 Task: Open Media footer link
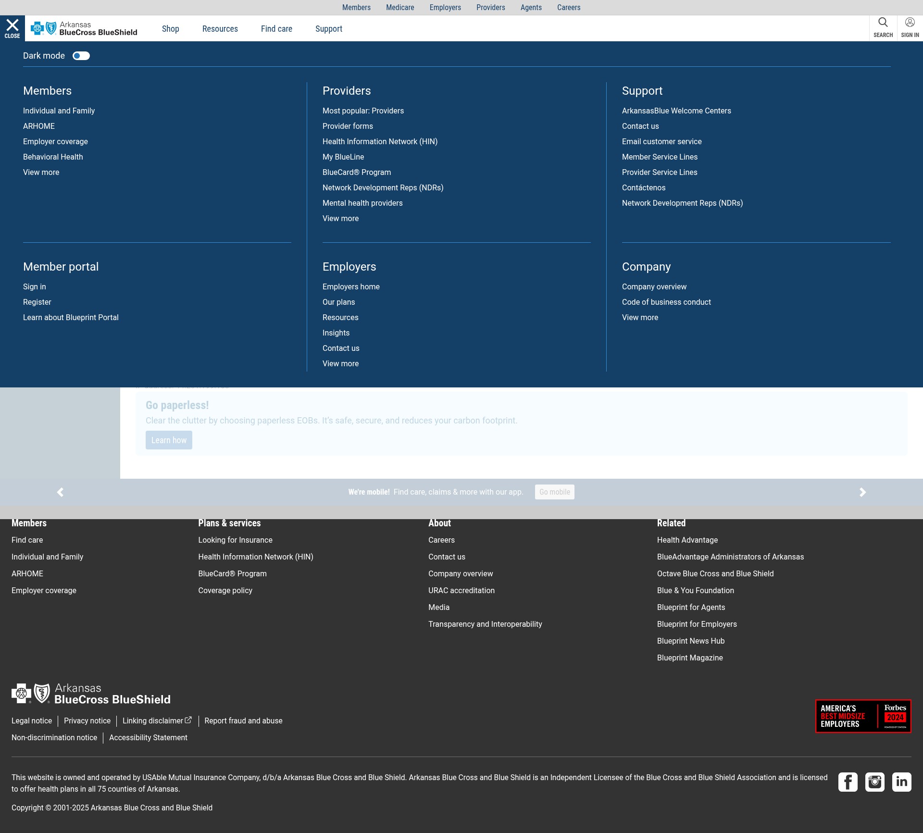coord(439,608)
